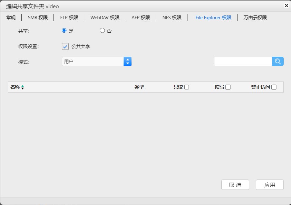The width and height of the screenshot is (291, 205).
Task: Click the 用户 mode combo box field
Action: 93,62
